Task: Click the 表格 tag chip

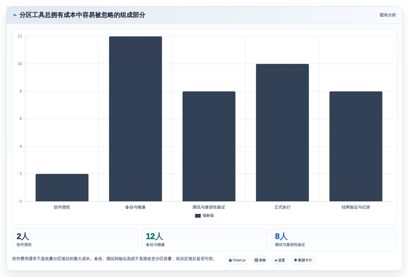Action: click(260, 260)
